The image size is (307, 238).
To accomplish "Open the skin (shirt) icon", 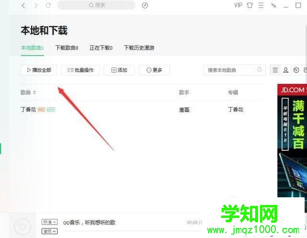I will click(x=249, y=5).
